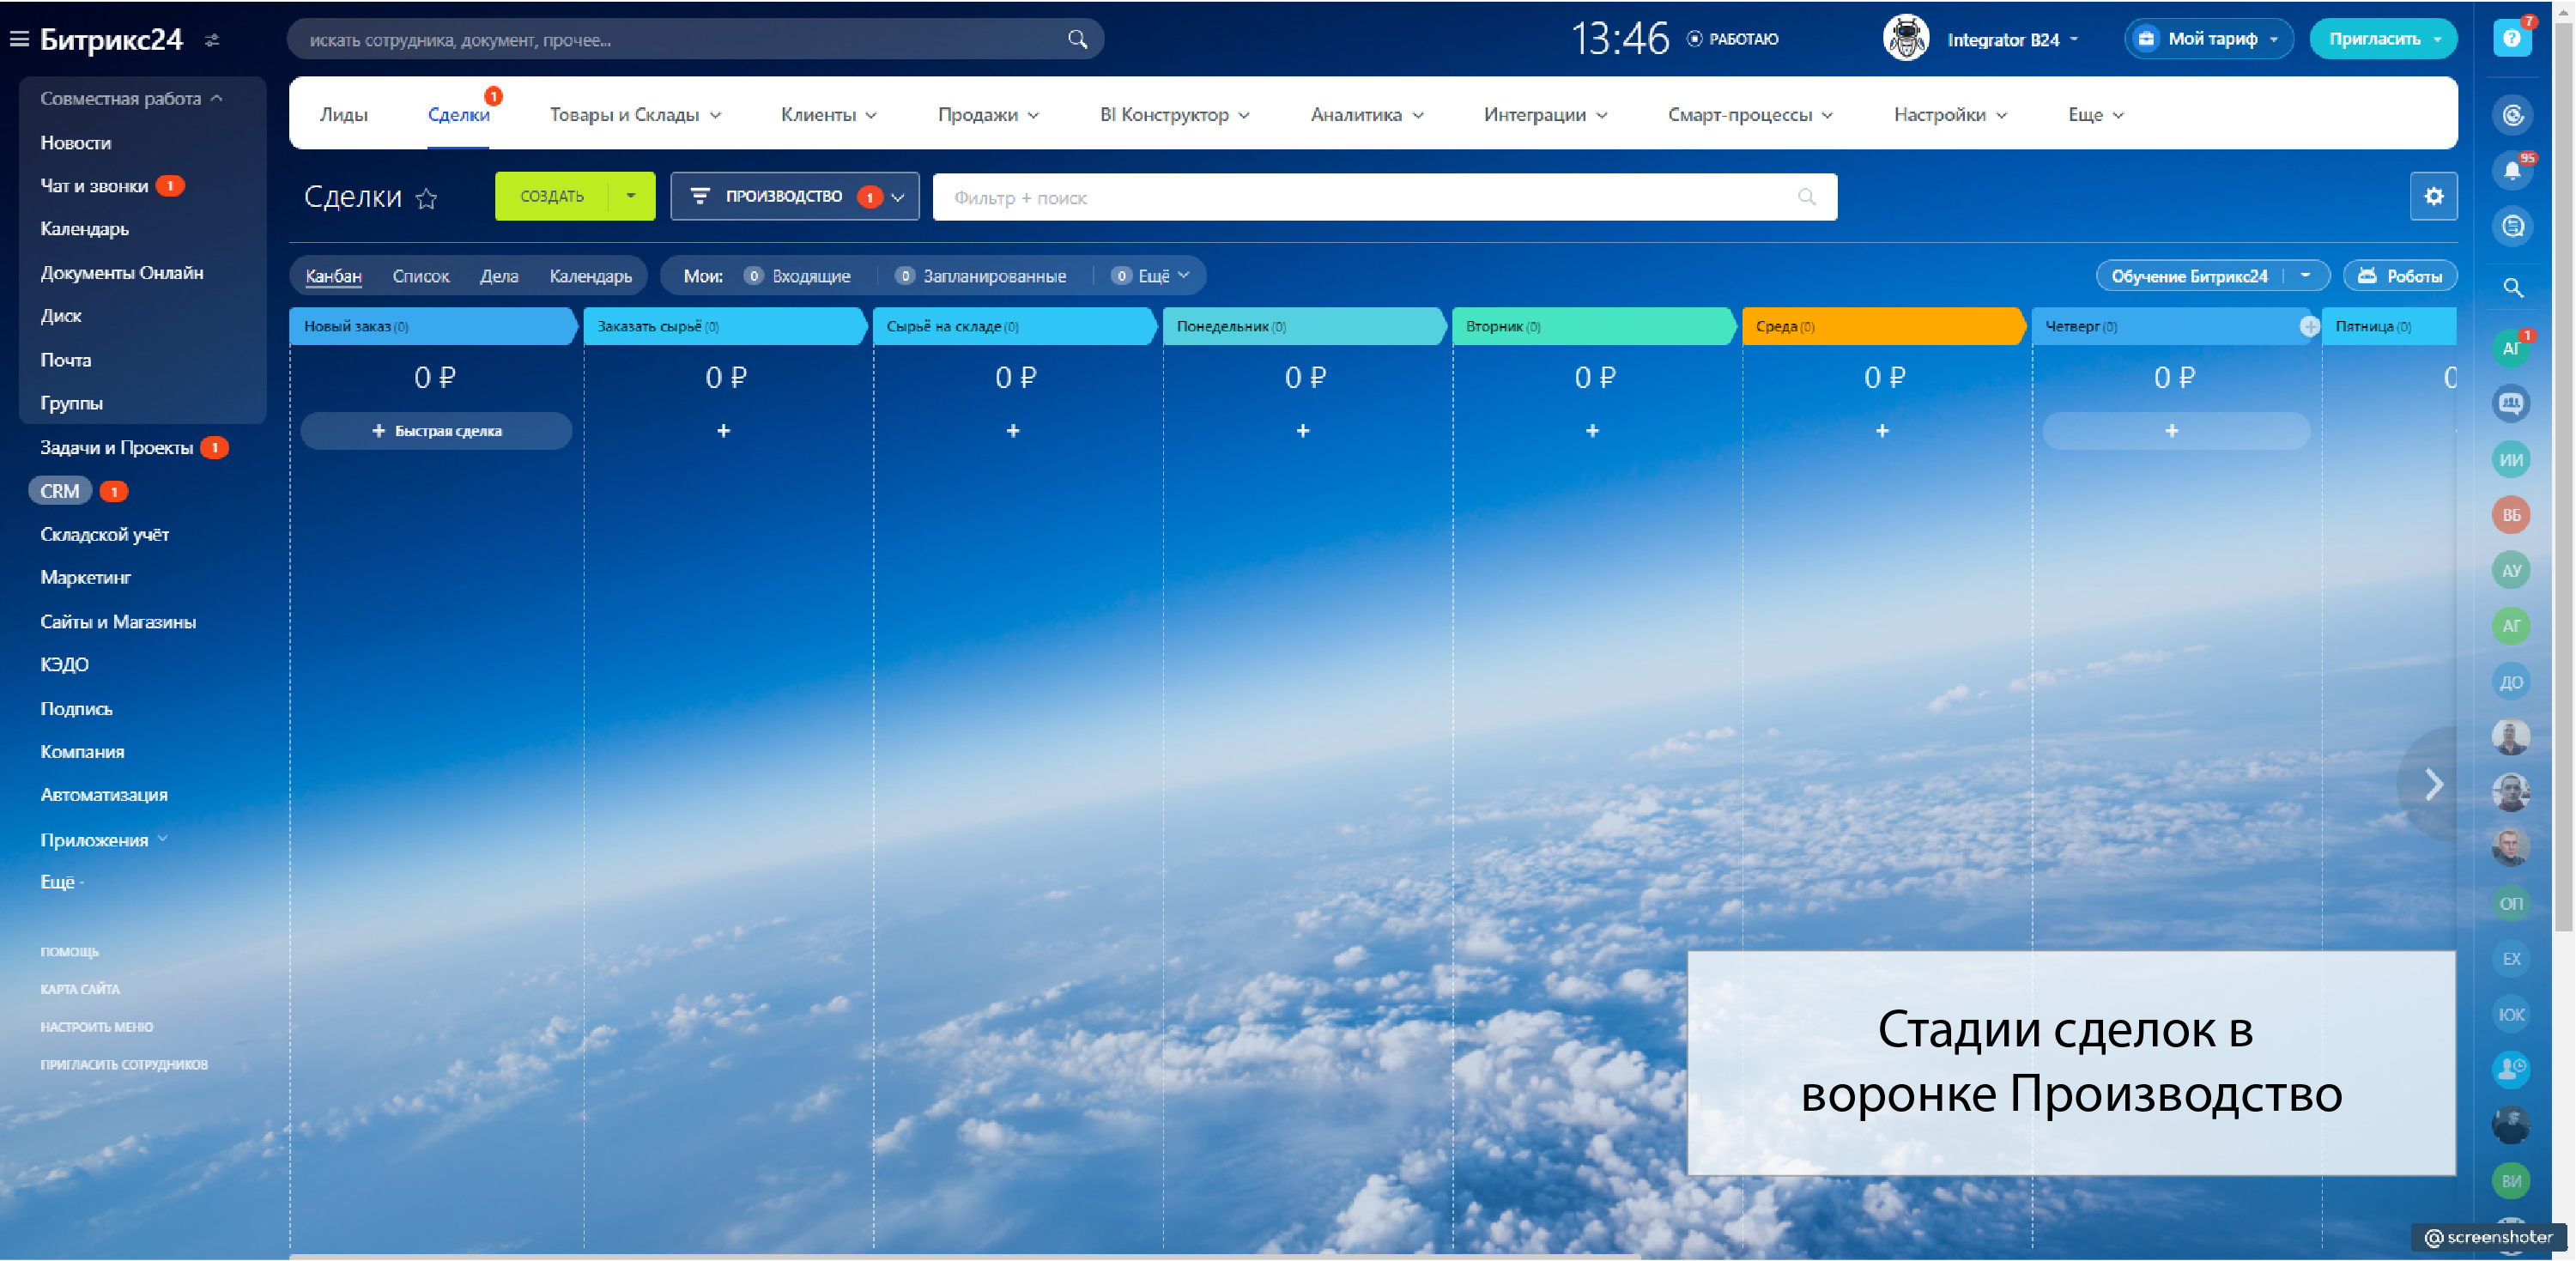Open the arrow dropdown next to СОЗДАТЬ
The width and height of the screenshot is (2576, 1261).
630,196
